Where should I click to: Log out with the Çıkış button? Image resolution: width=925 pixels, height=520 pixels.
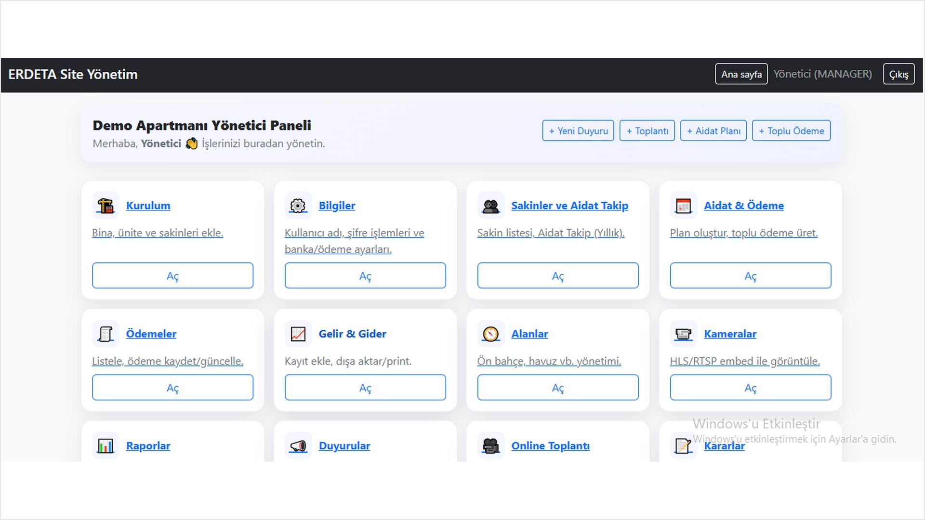click(x=899, y=74)
